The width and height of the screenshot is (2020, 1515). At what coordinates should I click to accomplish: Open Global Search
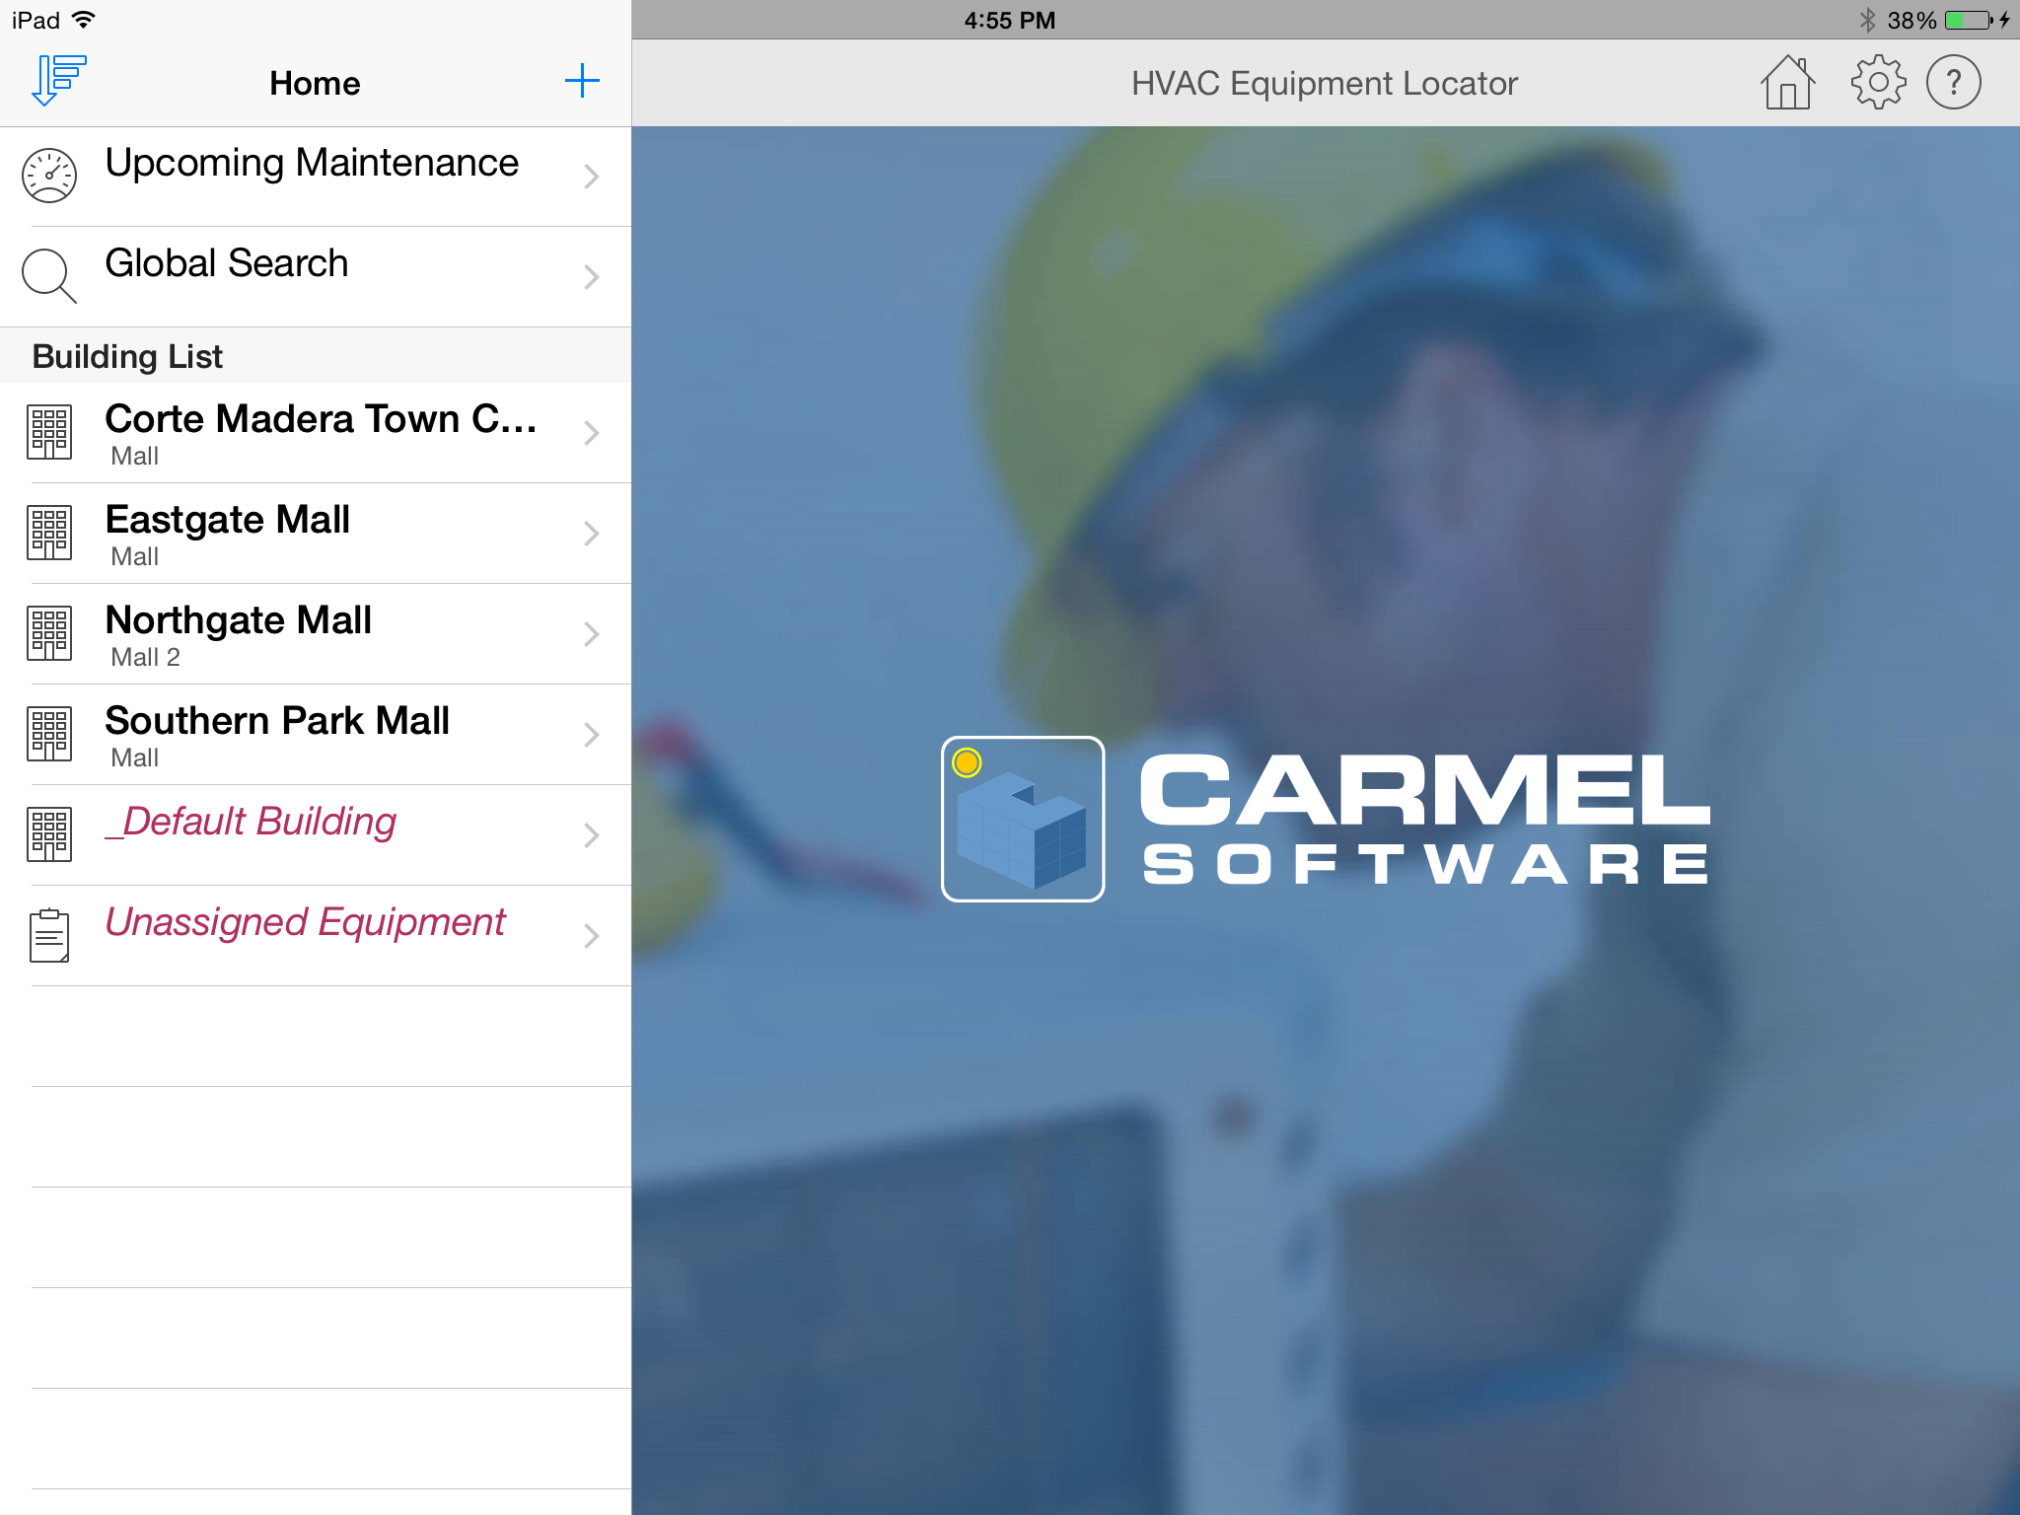coord(316,277)
